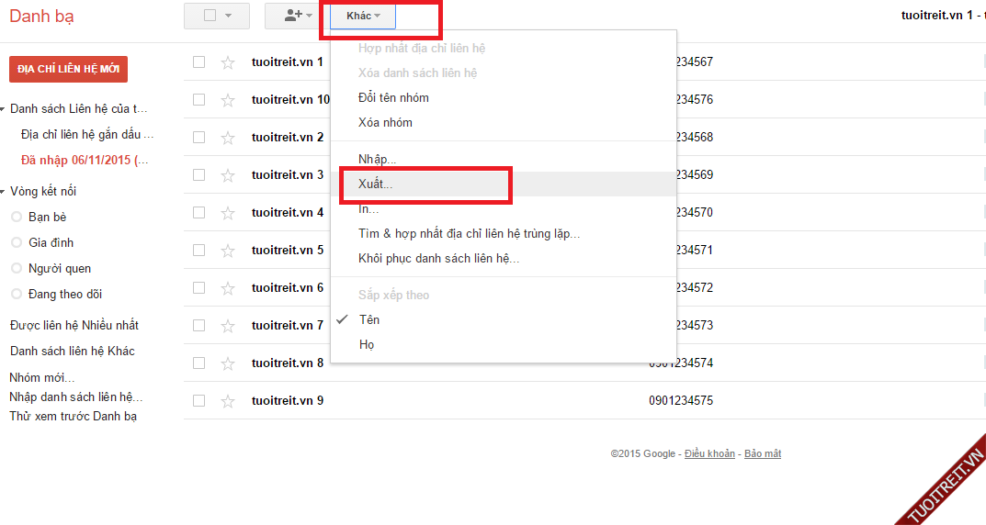986x525 pixels.
Task: Select Nhập... in the dropdown menu
Action: pos(377,160)
